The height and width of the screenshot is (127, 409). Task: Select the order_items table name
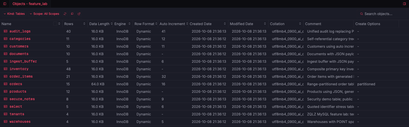21,77
